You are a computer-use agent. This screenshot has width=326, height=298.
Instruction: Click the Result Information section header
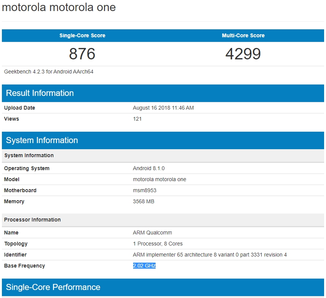tap(163, 93)
